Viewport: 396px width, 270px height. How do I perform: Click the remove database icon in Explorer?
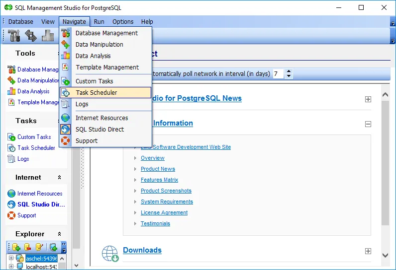pyautogui.click(x=27, y=247)
